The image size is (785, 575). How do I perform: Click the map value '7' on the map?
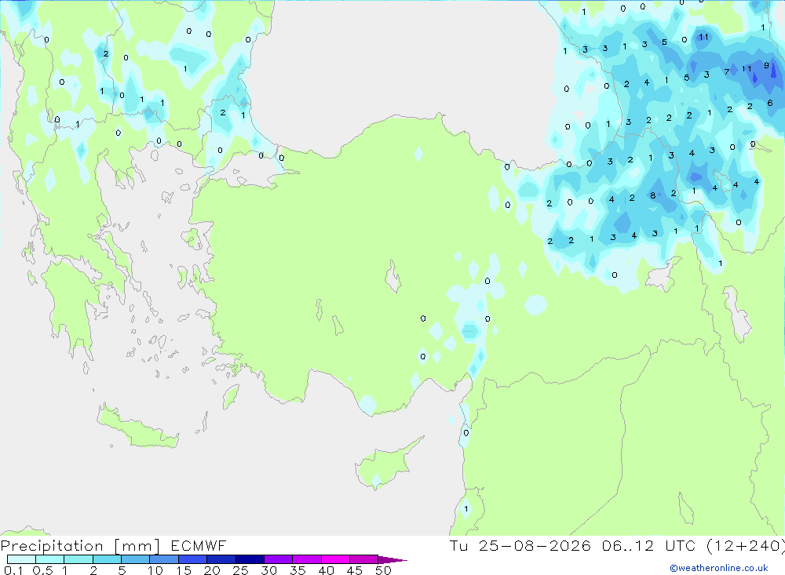726,72
